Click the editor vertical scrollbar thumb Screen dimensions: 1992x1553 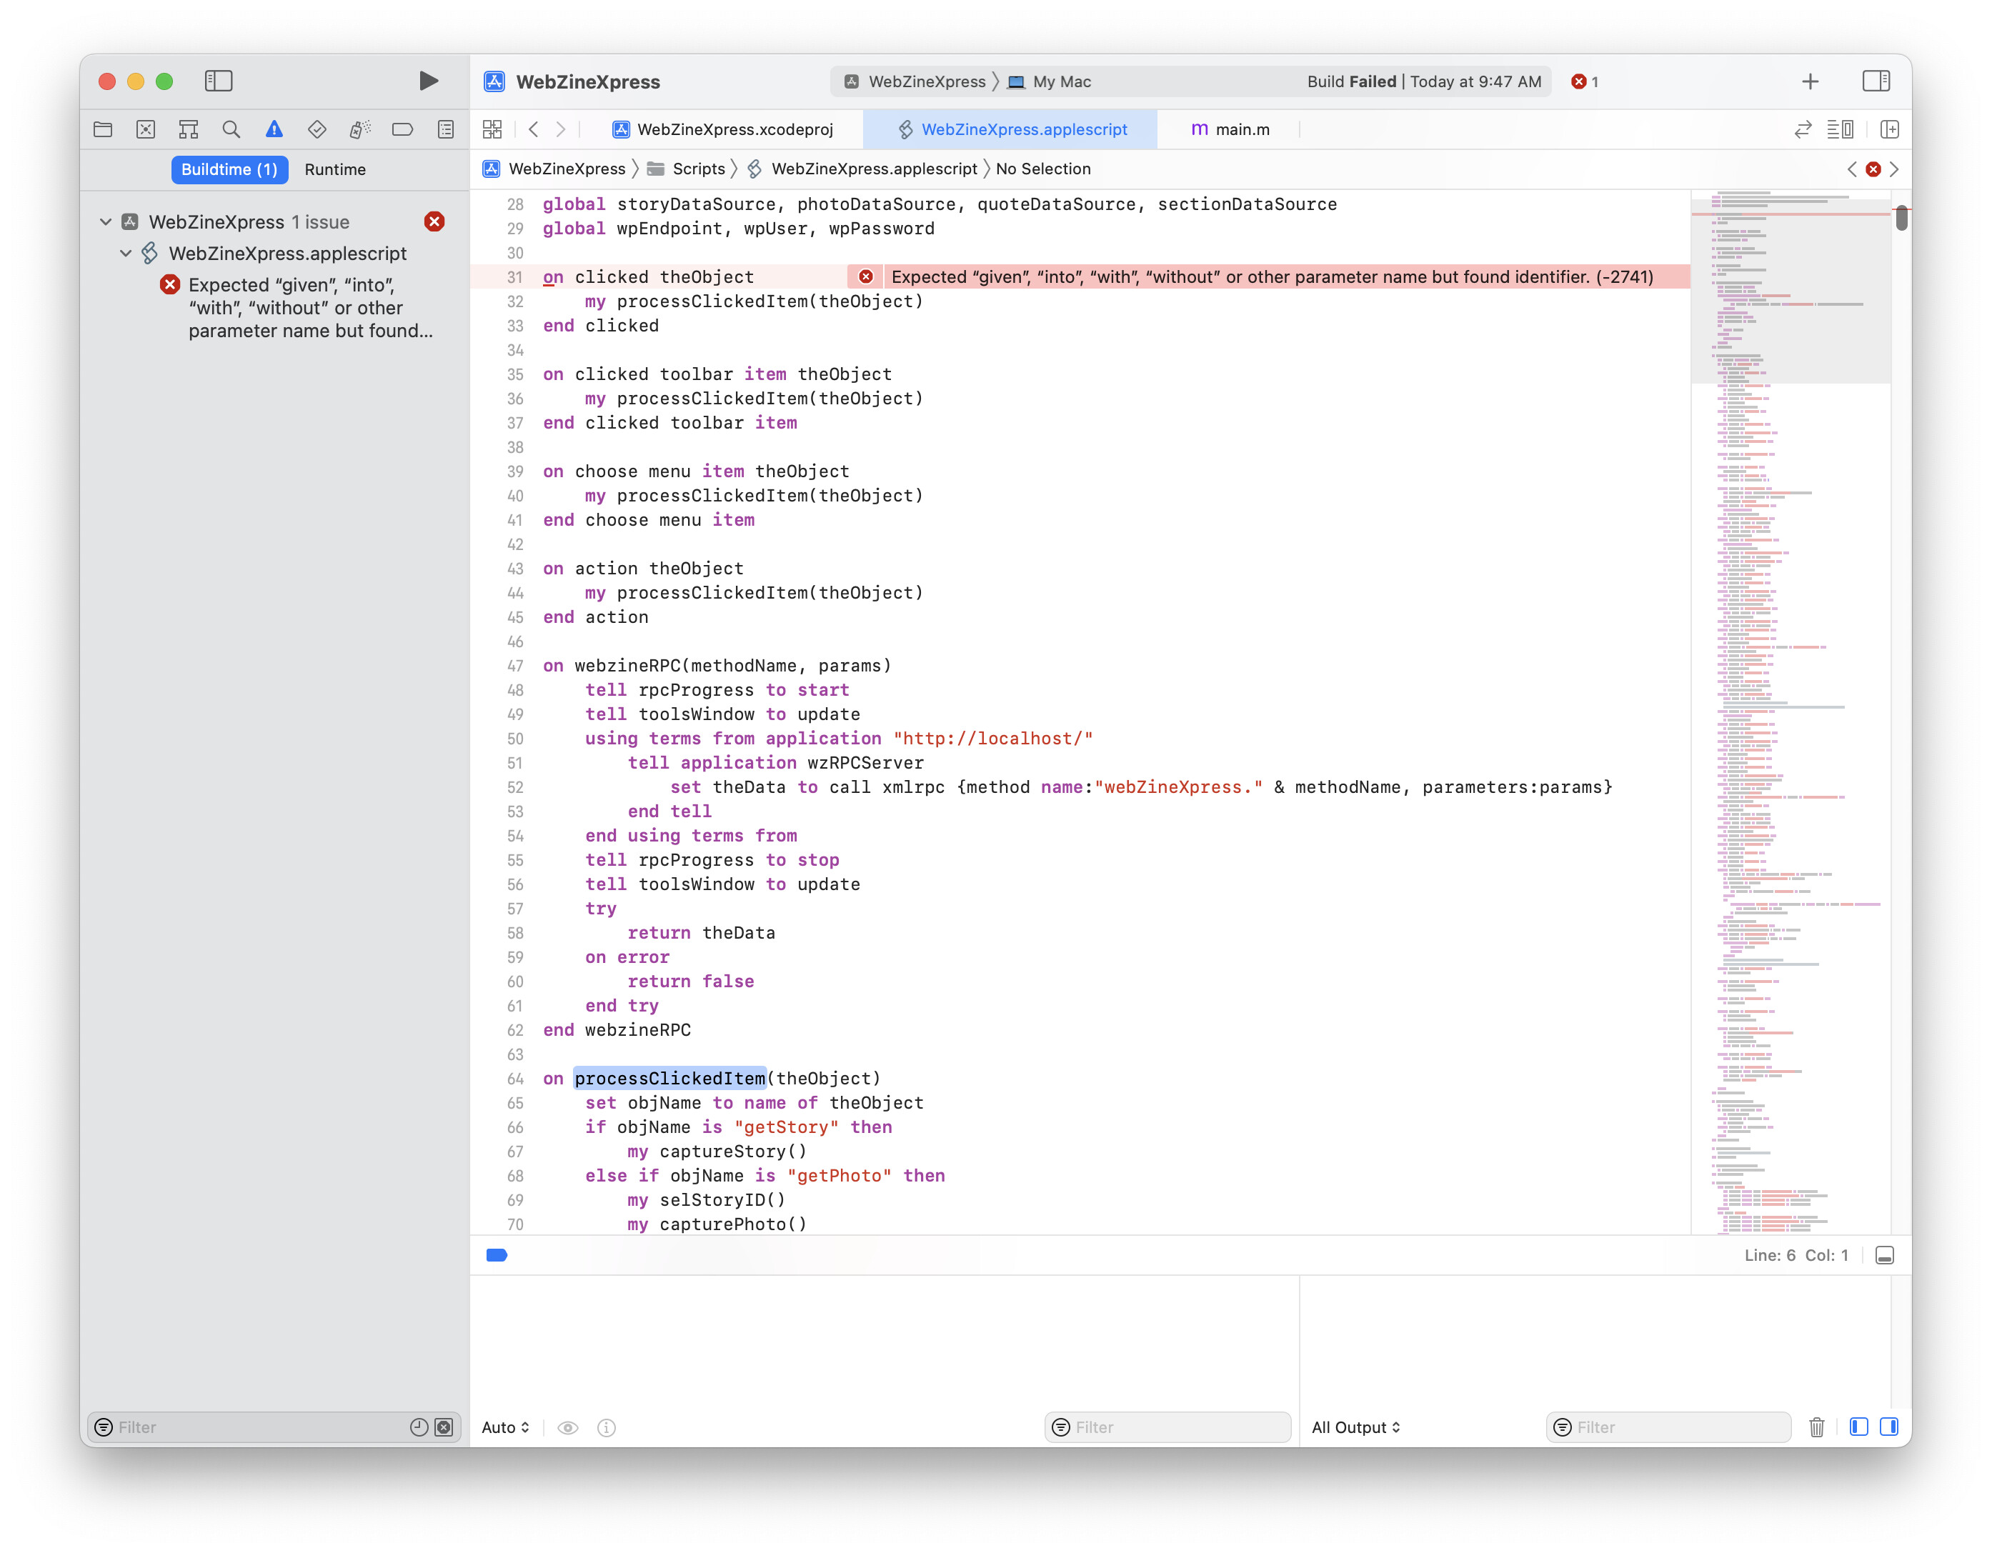click(x=1901, y=218)
